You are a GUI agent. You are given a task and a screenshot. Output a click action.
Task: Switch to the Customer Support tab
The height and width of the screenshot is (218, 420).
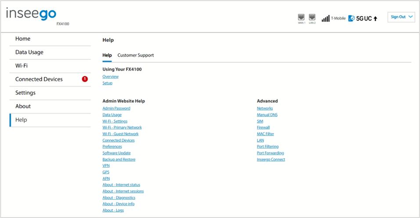tap(136, 55)
